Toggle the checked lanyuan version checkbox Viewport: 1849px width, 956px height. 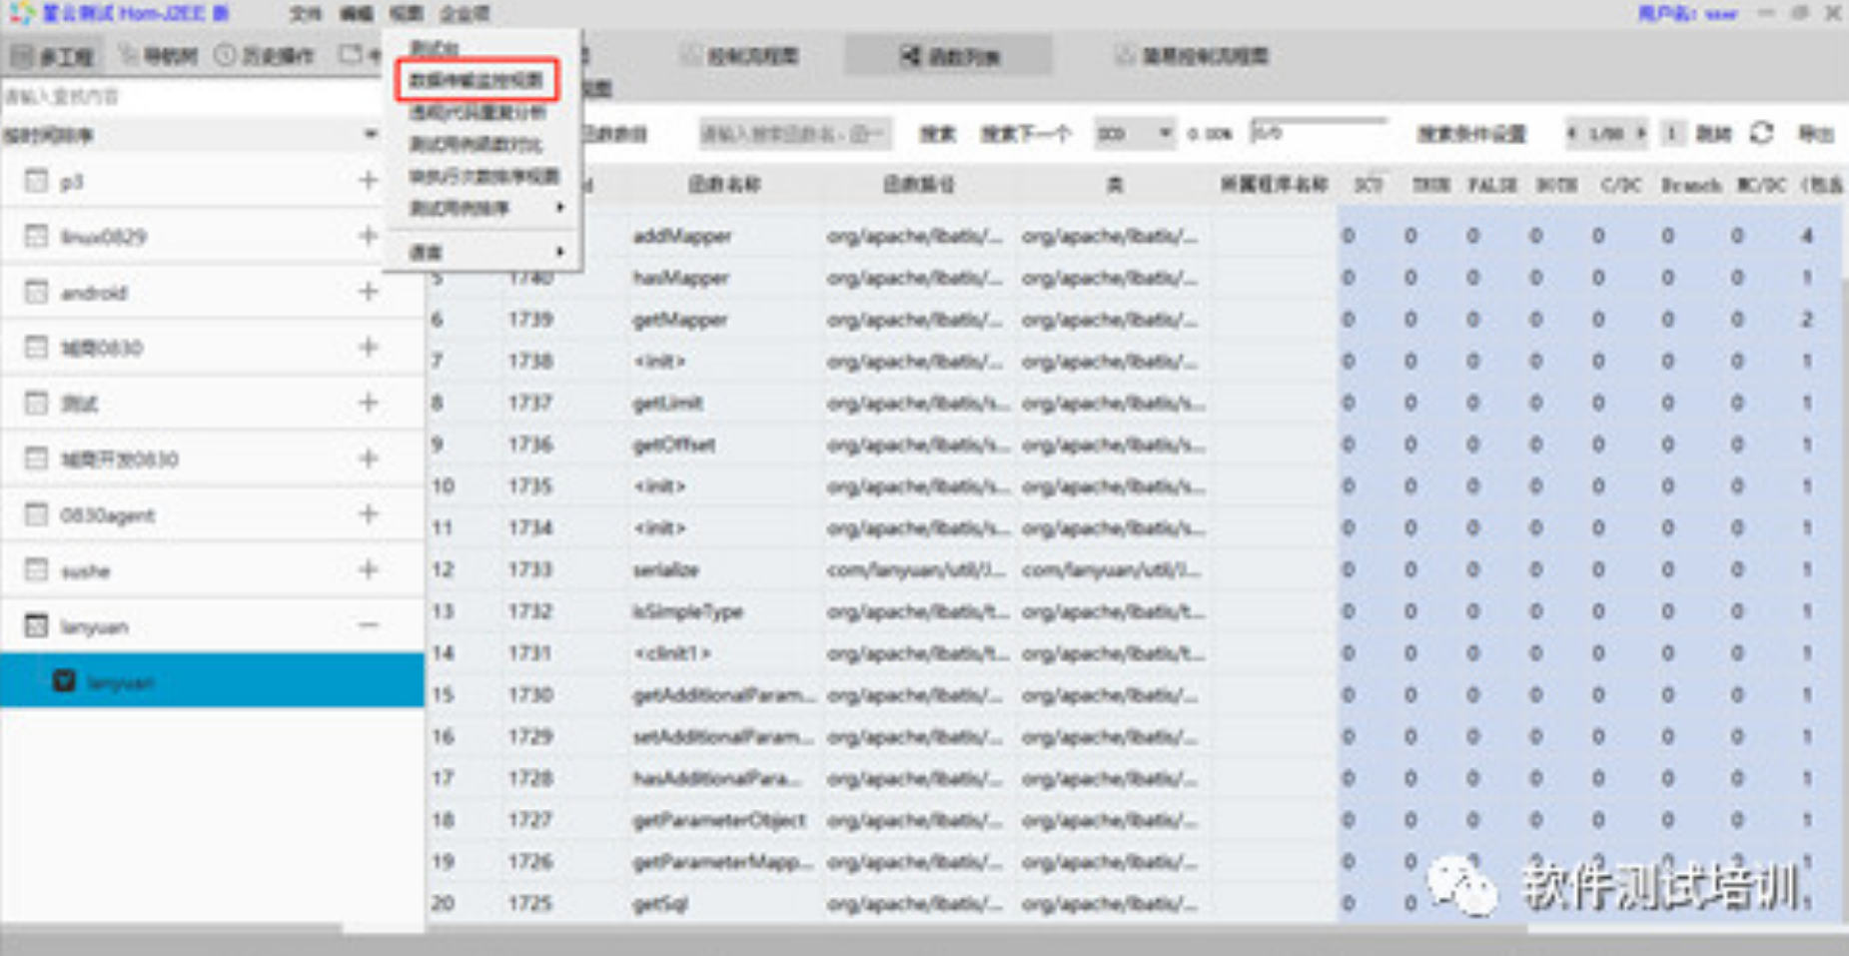pos(64,681)
